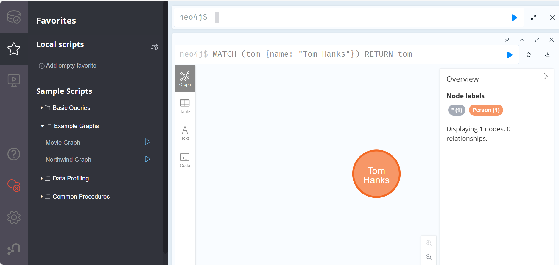The width and height of the screenshot is (559, 265).
Task: Run the Northwind Graph script play icon
Action: point(147,159)
